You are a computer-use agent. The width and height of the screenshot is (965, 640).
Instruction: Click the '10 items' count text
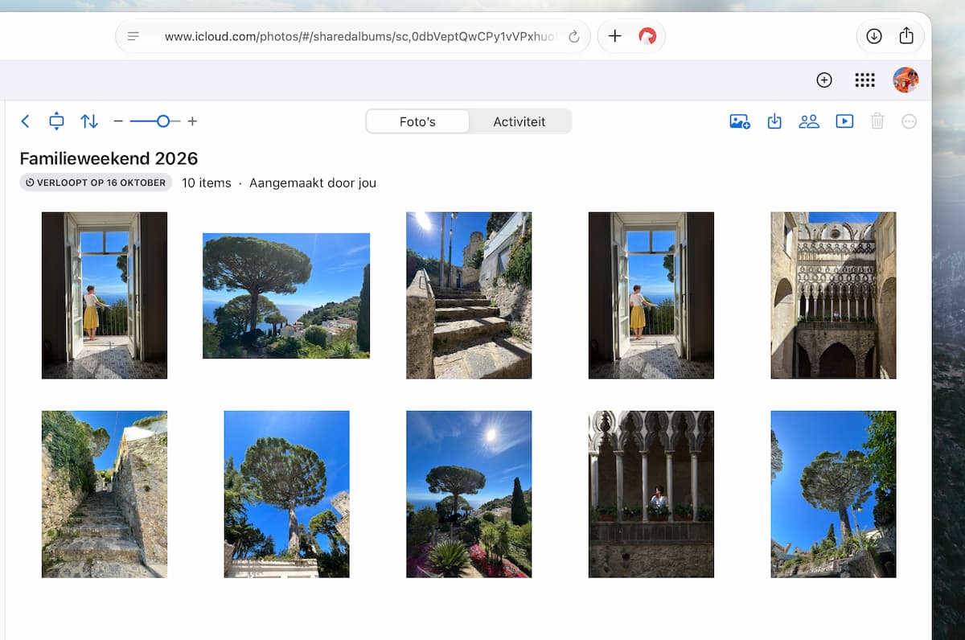pyautogui.click(x=207, y=183)
